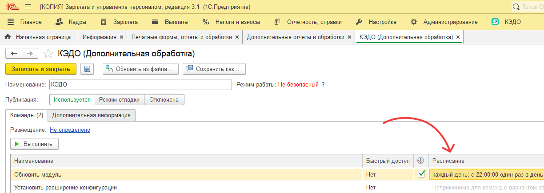Click the Расписание column header
Viewport: 544px width, 193px height.
486,161
